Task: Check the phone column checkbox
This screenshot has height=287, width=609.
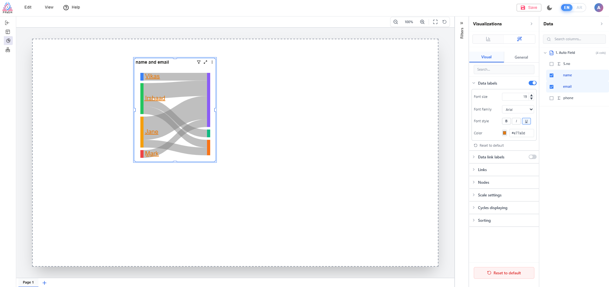Action: pyautogui.click(x=552, y=98)
